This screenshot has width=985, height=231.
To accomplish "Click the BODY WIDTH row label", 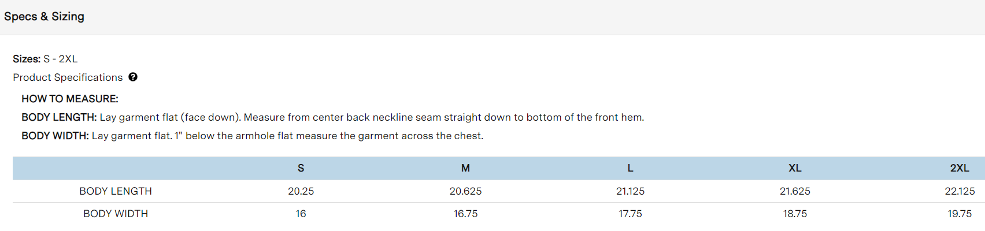I will click(x=116, y=214).
